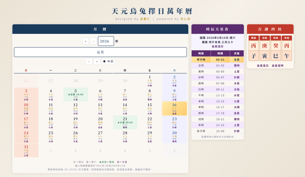
Task: Open the 五月 month selector
Action: click(100, 52)
